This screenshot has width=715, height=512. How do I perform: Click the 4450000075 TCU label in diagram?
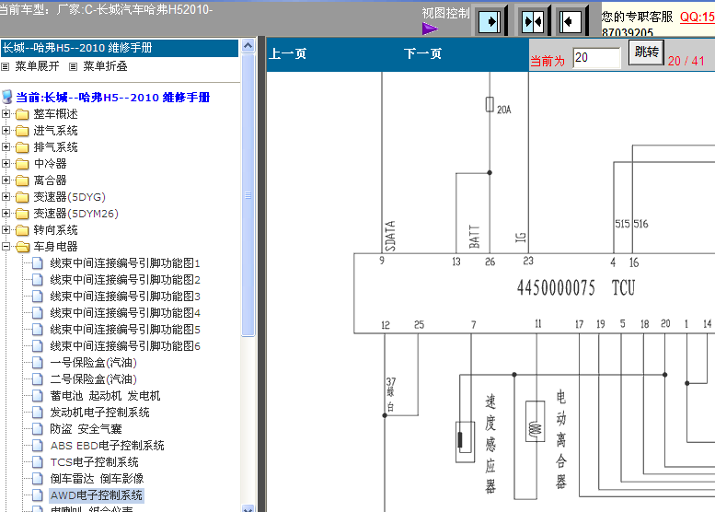tap(575, 288)
